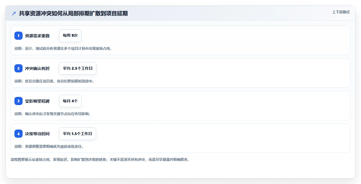Select the 平均 1.5个工作日 metric chip

(78, 134)
